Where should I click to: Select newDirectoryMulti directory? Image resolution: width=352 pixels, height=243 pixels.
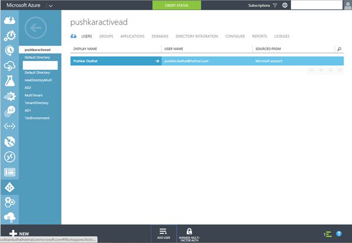(38, 80)
